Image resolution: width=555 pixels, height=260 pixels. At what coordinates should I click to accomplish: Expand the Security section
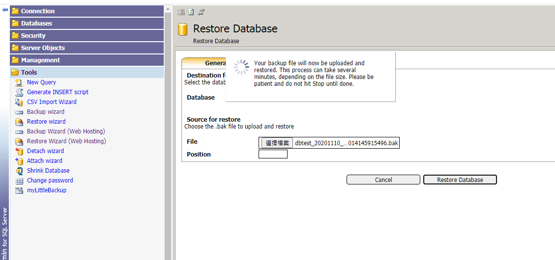[33, 35]
